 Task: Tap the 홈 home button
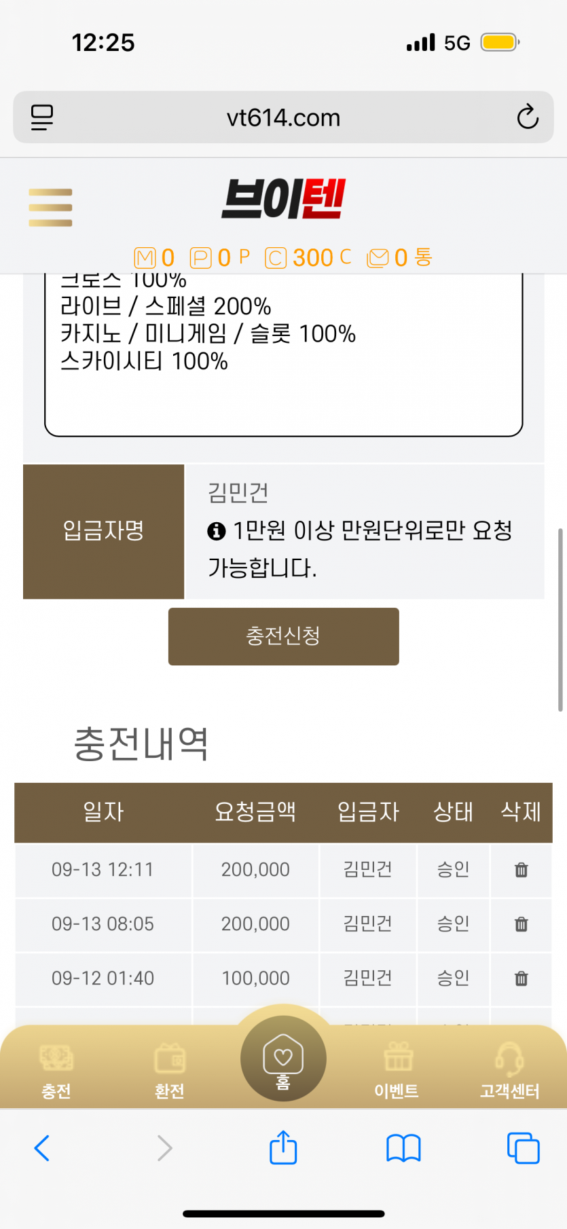click(x=283, y=1059)
